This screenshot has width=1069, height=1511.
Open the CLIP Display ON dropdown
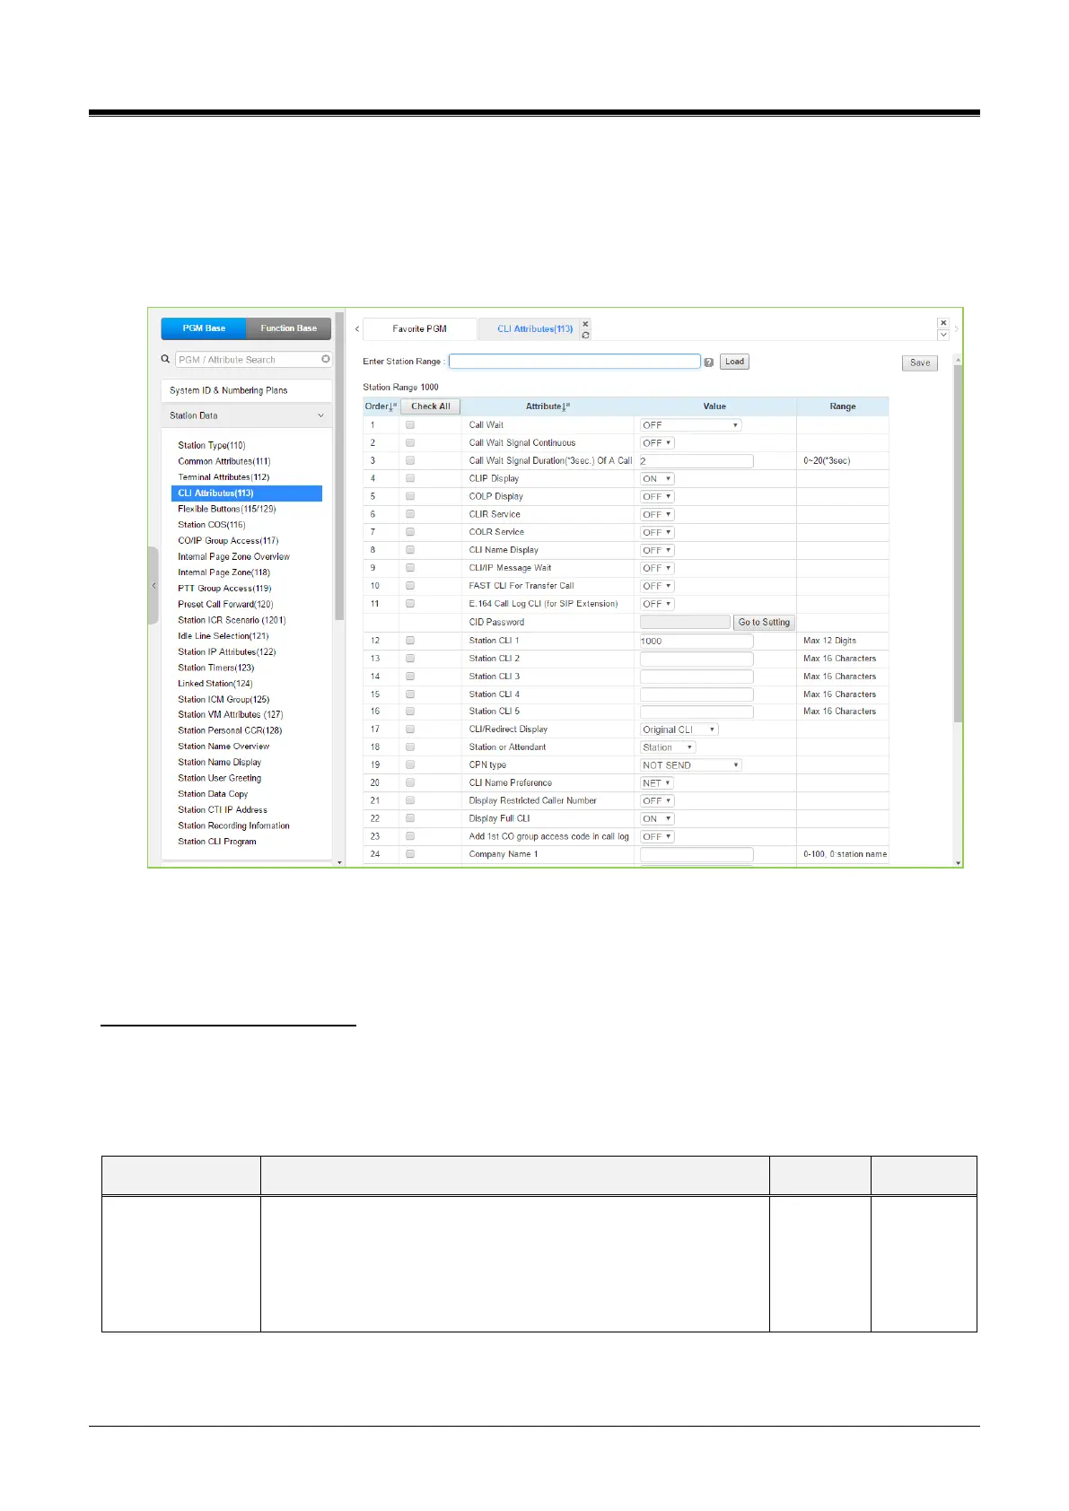click(657, 479)
